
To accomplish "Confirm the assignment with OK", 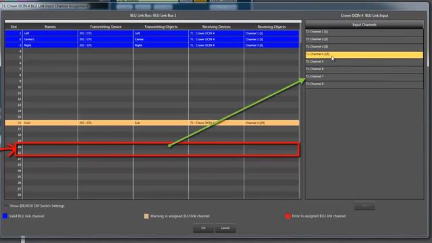I will click(203, 228).
